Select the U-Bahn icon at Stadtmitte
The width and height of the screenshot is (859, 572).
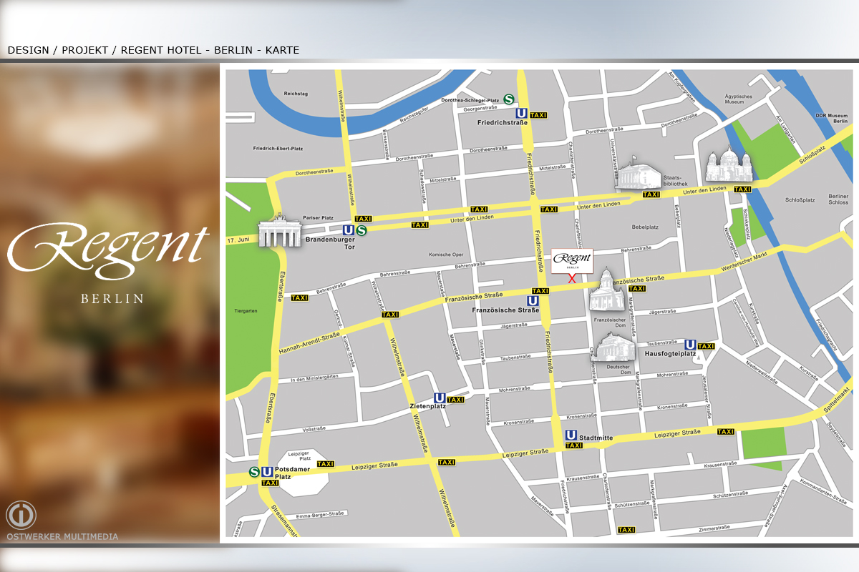[571, 435]
